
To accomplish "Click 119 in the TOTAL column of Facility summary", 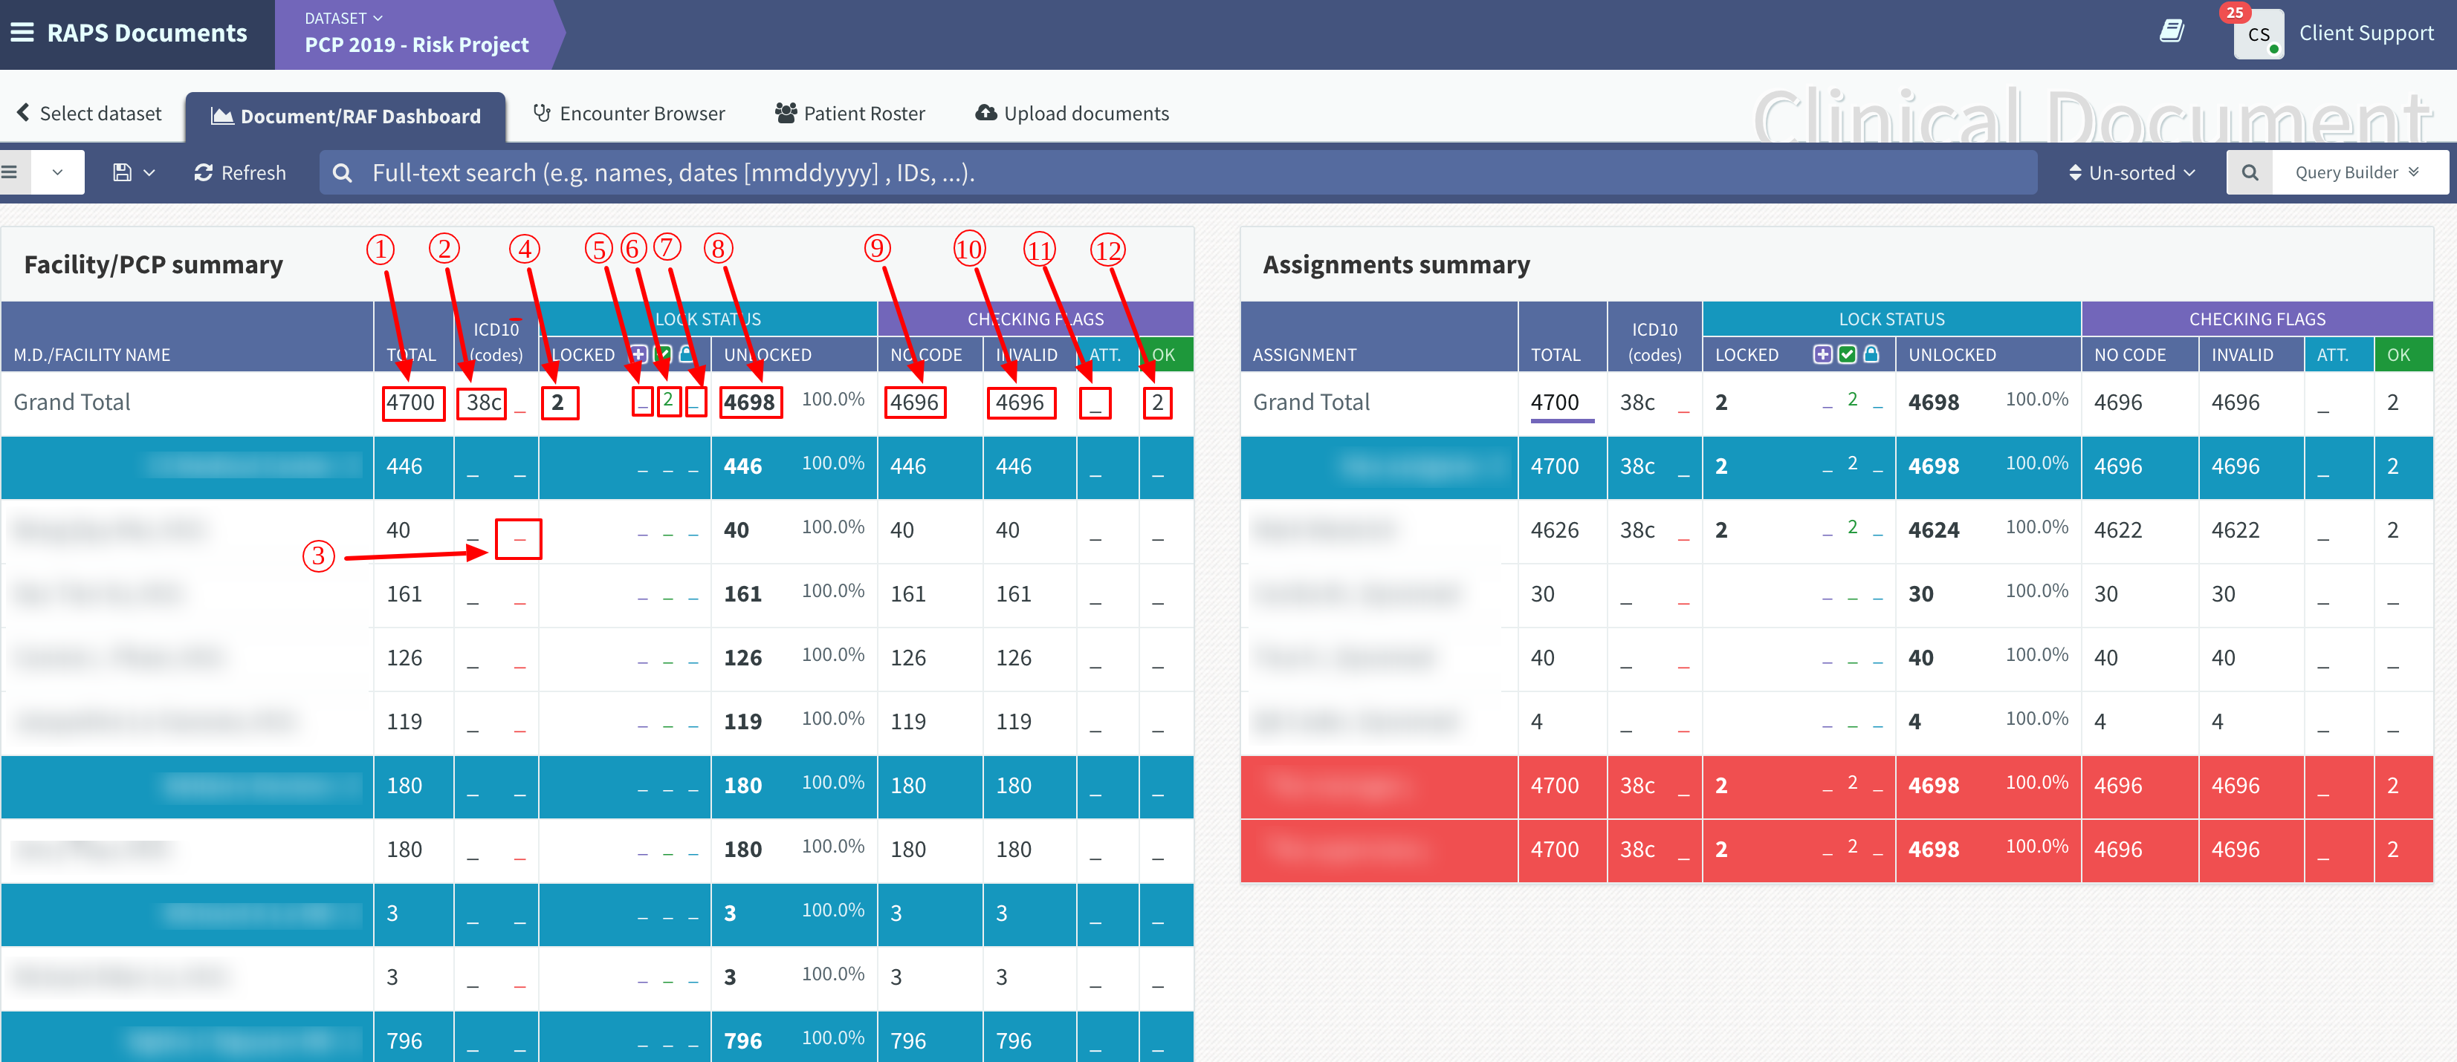I will pos(404,722).
